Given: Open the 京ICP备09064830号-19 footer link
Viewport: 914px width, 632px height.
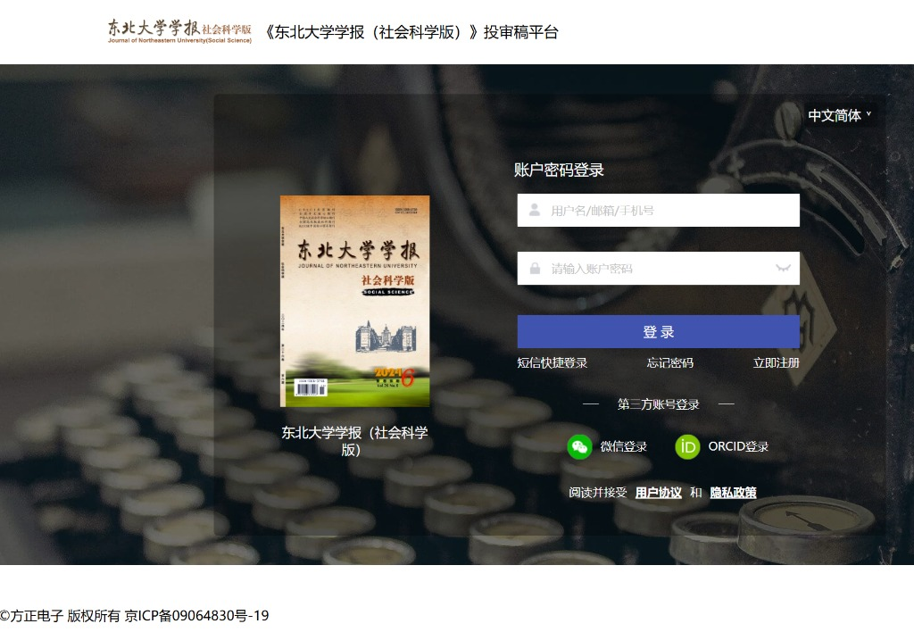Looking at the screenshot, I should [196, 616].
